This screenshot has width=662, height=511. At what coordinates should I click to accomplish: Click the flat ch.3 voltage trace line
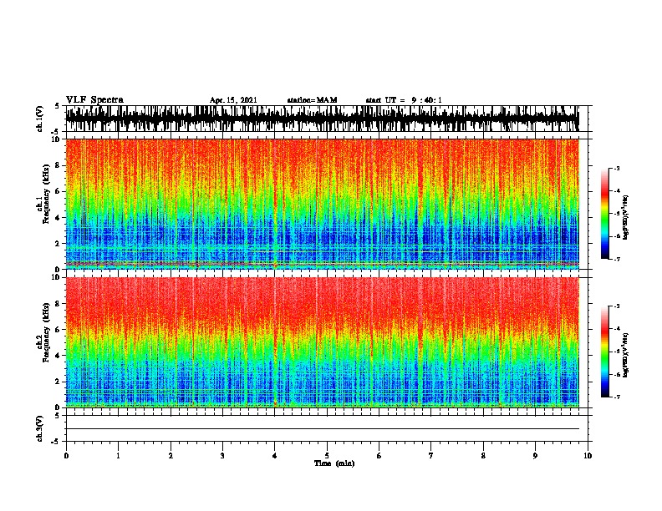pos(322,429)
